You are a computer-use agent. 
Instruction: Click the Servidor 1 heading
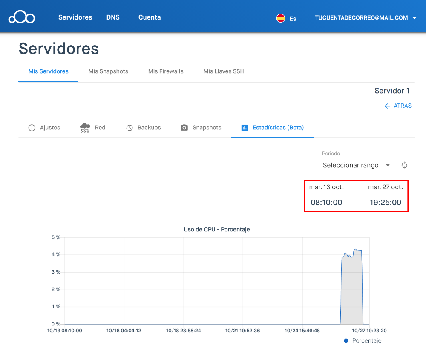pyautogui.click(x=392, y=91)
